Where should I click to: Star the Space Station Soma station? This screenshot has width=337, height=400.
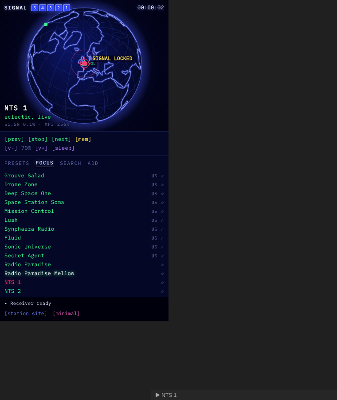tap(162, 203)
